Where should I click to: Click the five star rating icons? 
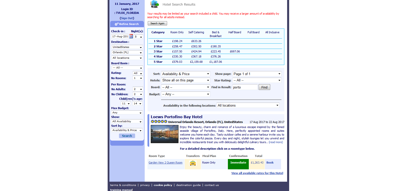(159, 122)
